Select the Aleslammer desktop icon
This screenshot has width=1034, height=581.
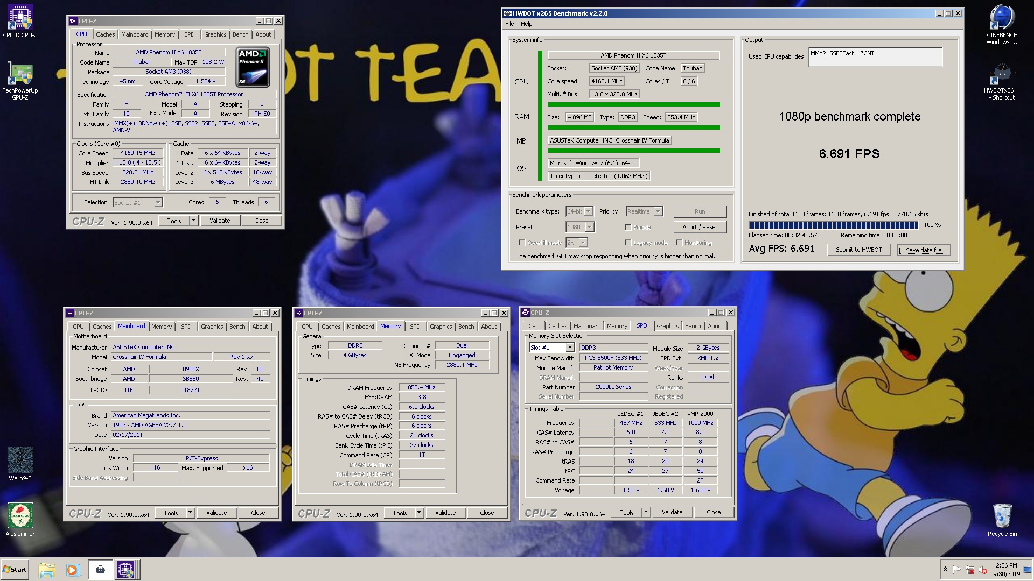point(20,519)
